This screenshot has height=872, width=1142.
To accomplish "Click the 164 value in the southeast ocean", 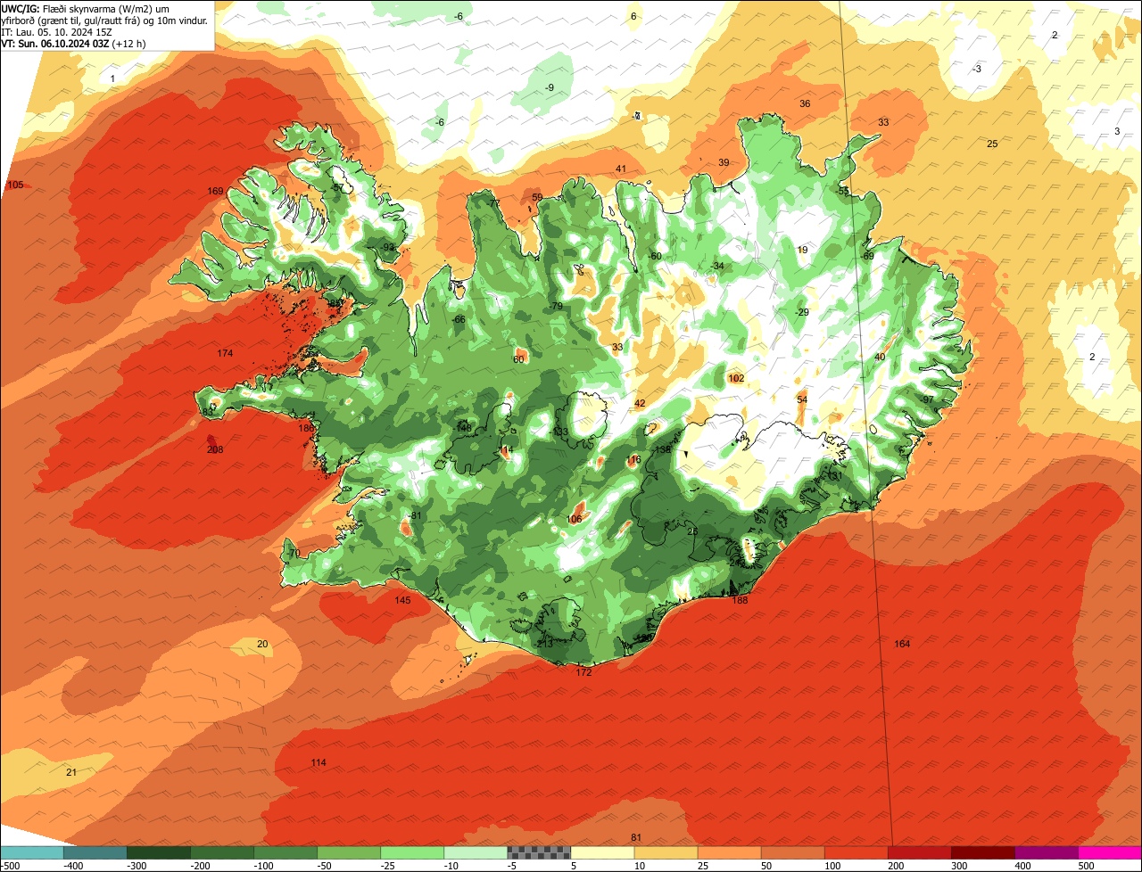I will [902, 644].
